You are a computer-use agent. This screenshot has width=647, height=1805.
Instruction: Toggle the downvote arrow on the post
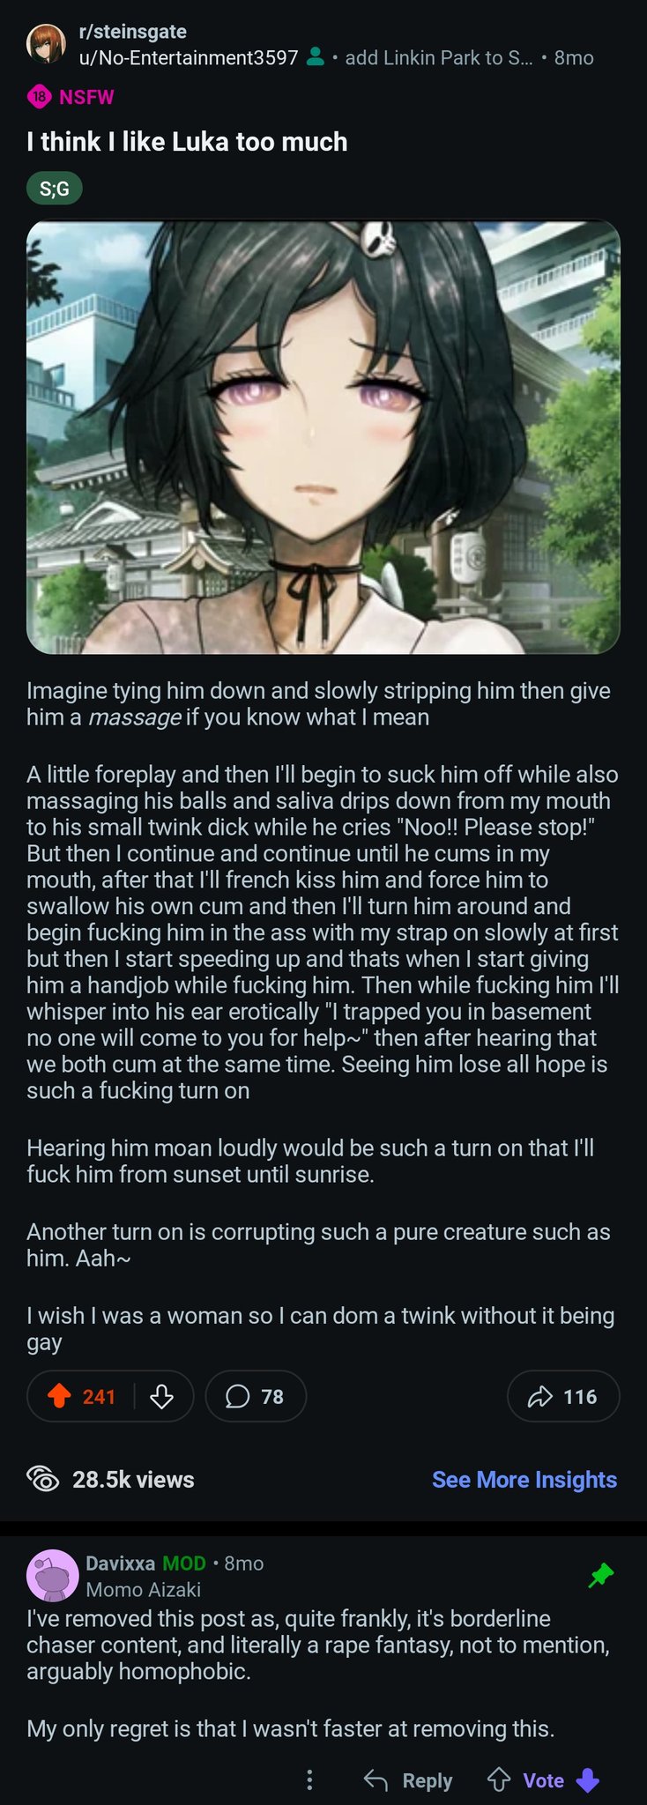pyautogui.click(x=161, y=1396)
